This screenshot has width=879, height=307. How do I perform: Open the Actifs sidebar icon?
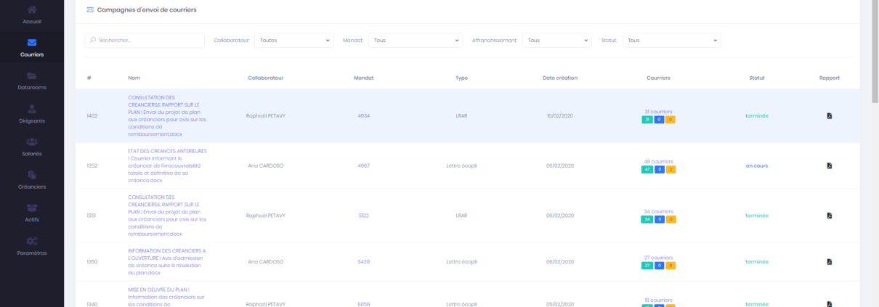(32, 208)
